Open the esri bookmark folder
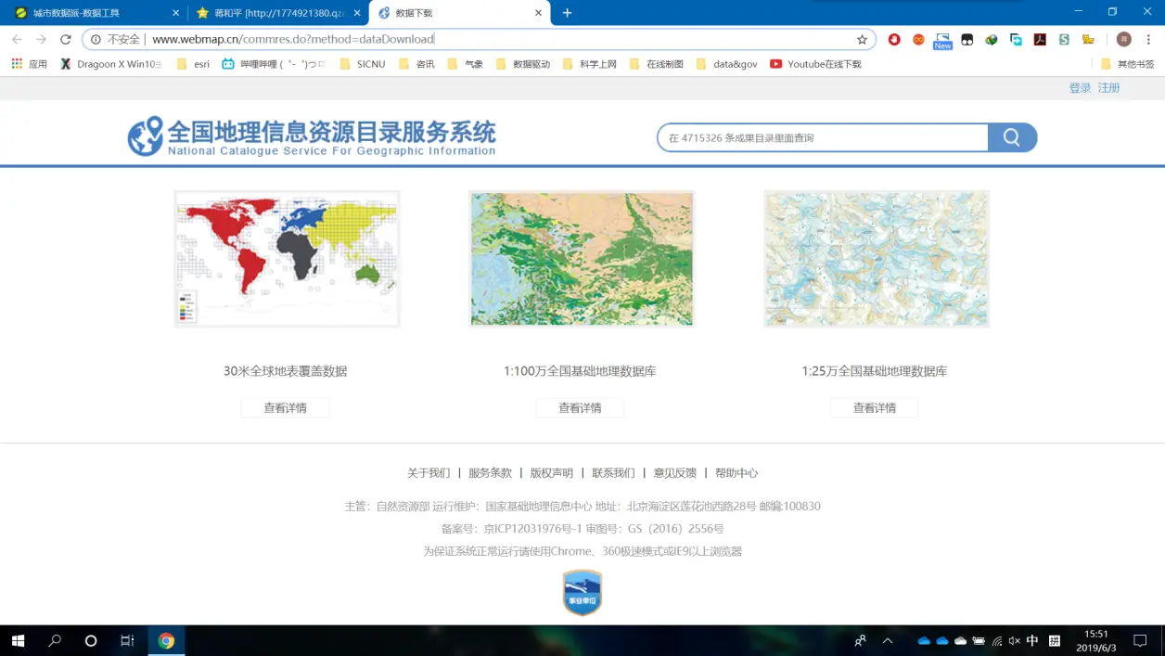Screen dimensions: 1165x656 point(193,64)
